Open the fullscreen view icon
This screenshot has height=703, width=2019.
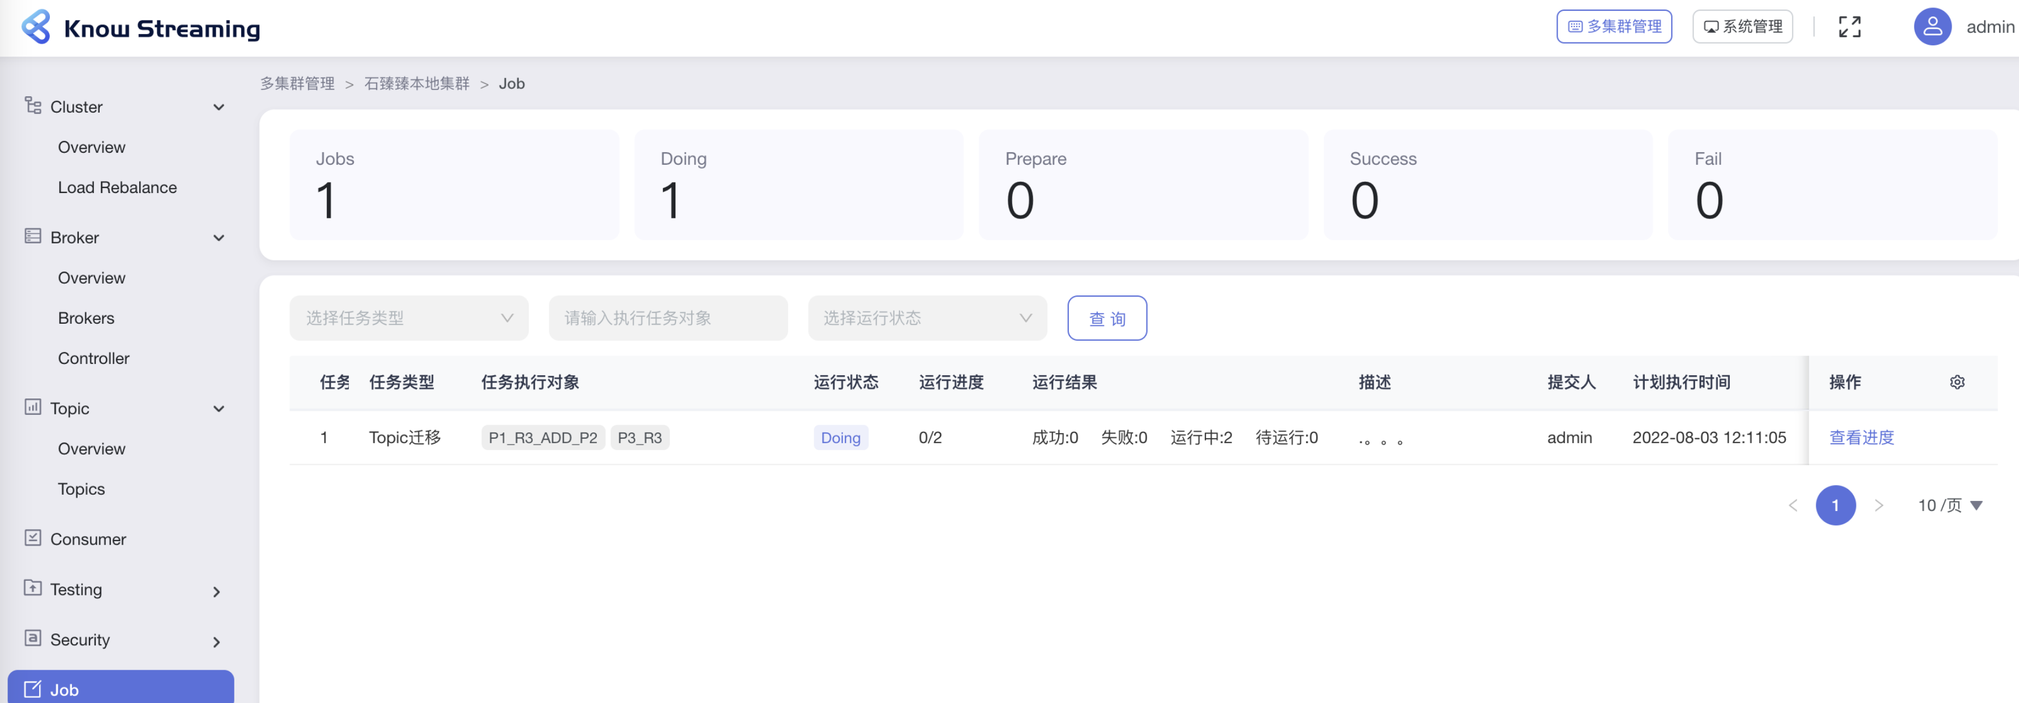1850,27
